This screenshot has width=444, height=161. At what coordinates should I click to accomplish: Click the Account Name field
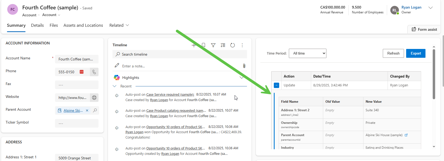point(77,59)
